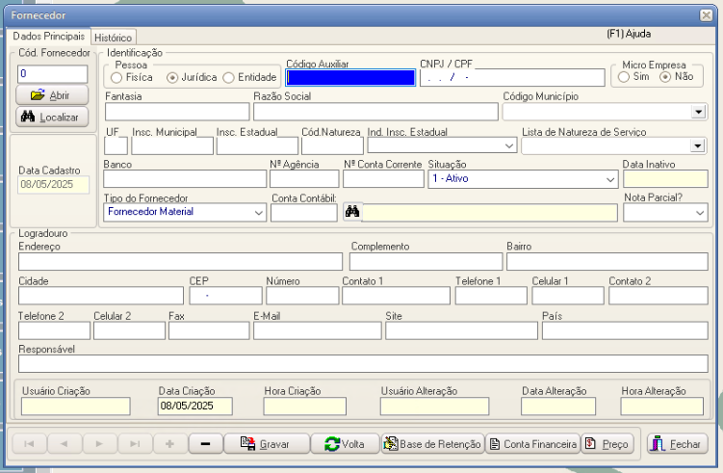Select the Dados Principais tab
The image size is (723, 473).
point(46,36)
